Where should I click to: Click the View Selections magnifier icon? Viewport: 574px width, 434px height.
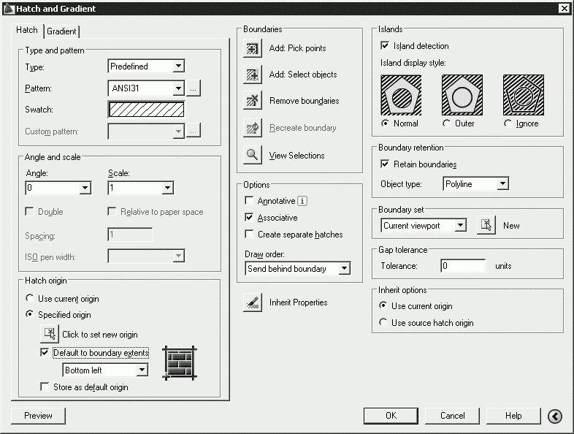pos(253,155)
